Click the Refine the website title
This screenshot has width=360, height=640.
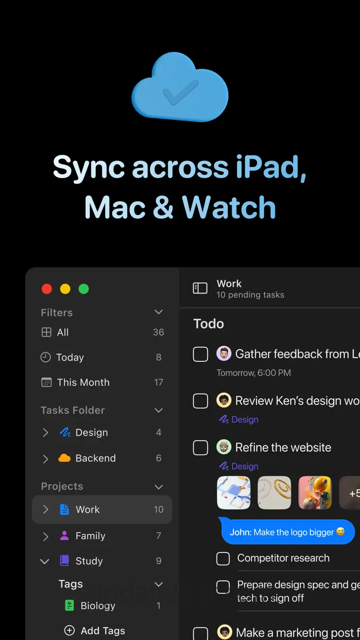pyautogui.click(x=283, y=447)
